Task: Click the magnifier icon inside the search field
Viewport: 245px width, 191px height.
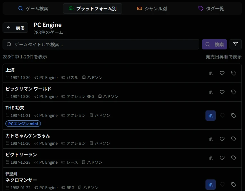Action: tap(9, 45)
